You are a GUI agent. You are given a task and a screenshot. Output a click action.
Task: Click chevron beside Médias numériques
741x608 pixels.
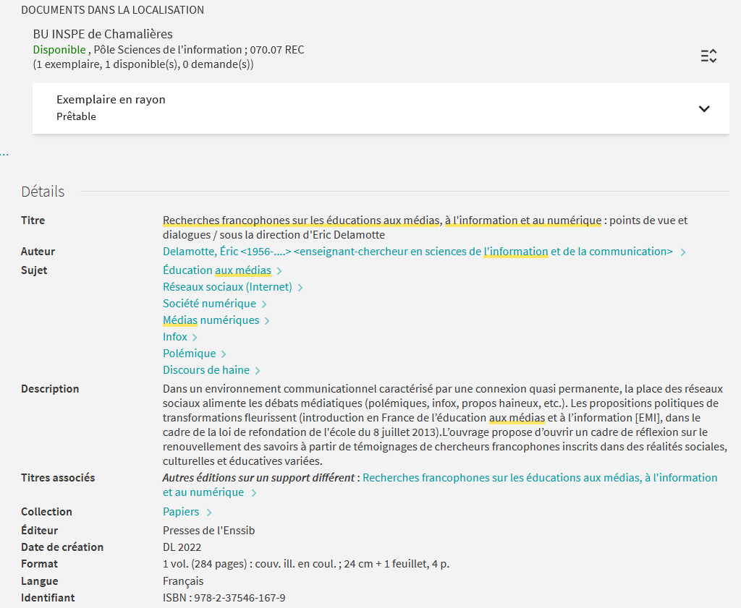(267, 321)
